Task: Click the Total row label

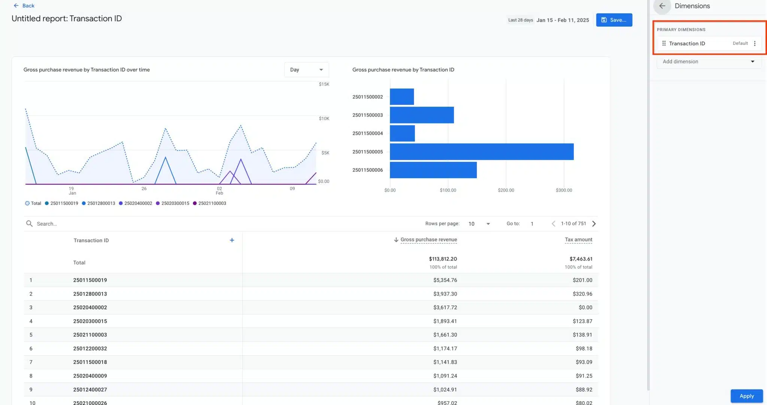Action: coord(79,263)
